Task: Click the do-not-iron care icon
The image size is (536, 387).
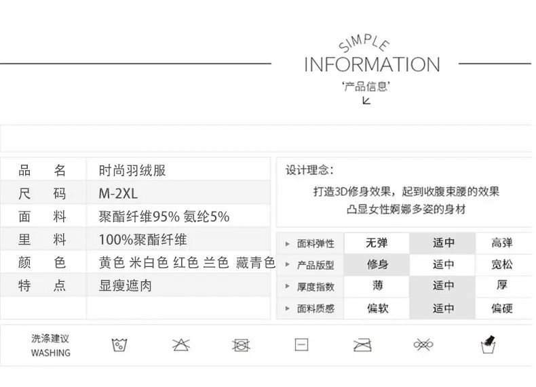Action: pyautogui.click(x=362, y=345)
